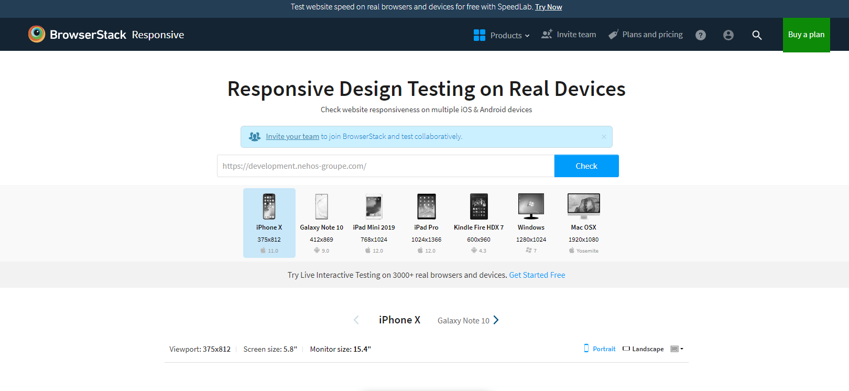The image size is (849, 391).
Task: Switch to Galaxy Note 10 preview label
Action: 463,321
